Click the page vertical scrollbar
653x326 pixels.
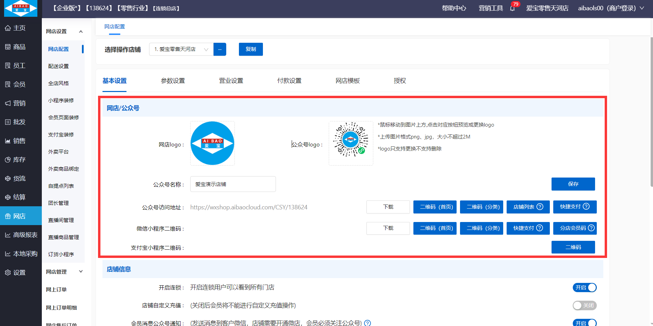click(651, 112)
